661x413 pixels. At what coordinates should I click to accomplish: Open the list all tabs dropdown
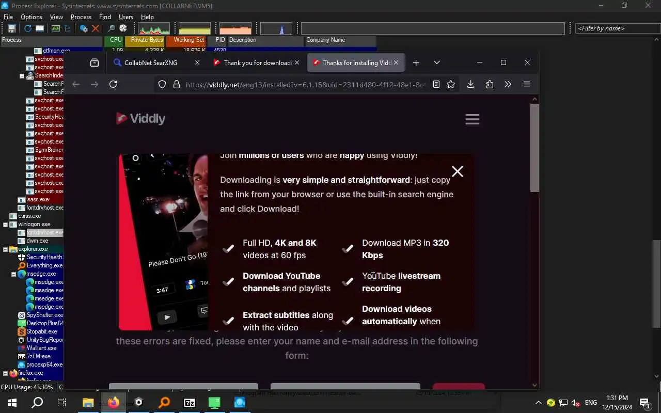pyautogui.click(x=437, y=62)
